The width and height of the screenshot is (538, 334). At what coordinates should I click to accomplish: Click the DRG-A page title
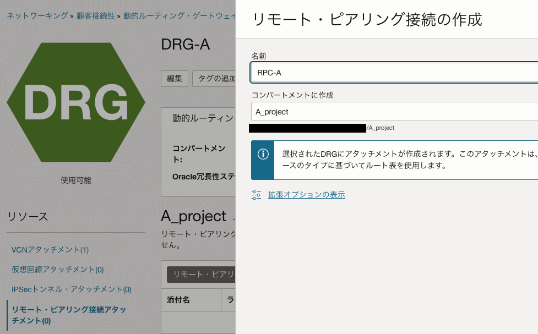pyautogui.click(x=185, y=45)
